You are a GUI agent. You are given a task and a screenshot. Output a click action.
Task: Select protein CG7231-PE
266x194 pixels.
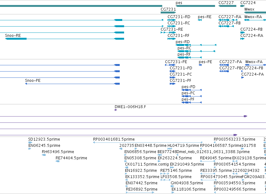coord(170,65)
